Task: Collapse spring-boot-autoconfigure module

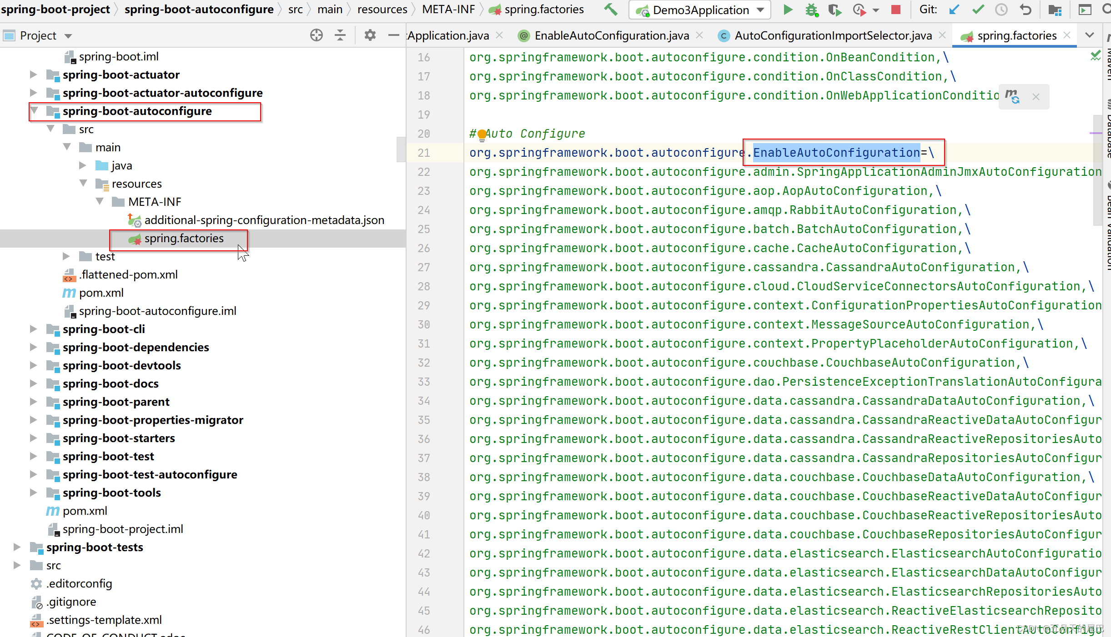Action: pos(34,111)
